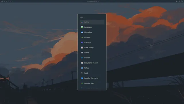The width and height of the screenshot is (184, 104).
Task: Launch Basecamp from the list
Action: [92, 27]
